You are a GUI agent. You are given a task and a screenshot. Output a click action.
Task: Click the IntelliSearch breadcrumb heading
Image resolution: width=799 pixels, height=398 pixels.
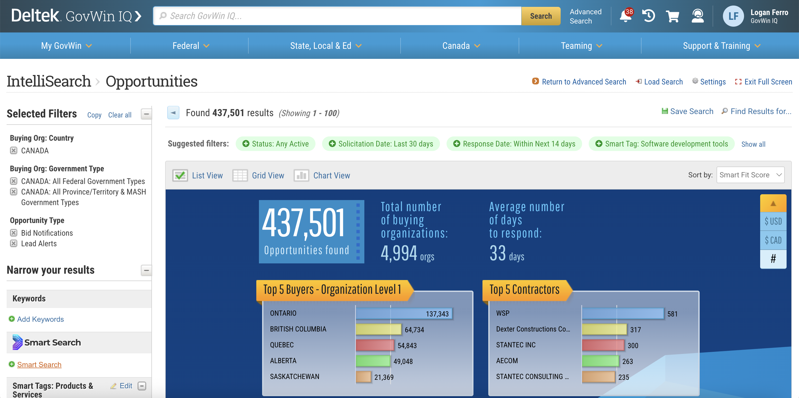click(x=49, y=81)
